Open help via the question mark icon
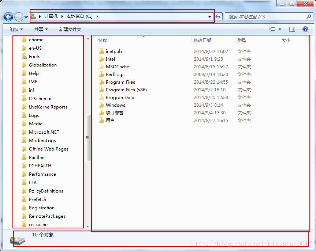 pos(305,29)
